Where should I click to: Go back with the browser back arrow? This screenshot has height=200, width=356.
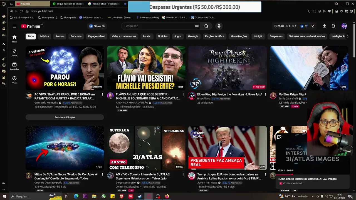point(11,11)
